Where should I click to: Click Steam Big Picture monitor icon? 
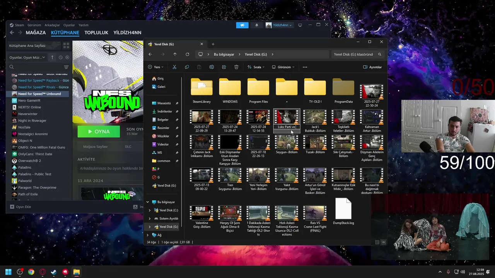click(x=300, y=25)
